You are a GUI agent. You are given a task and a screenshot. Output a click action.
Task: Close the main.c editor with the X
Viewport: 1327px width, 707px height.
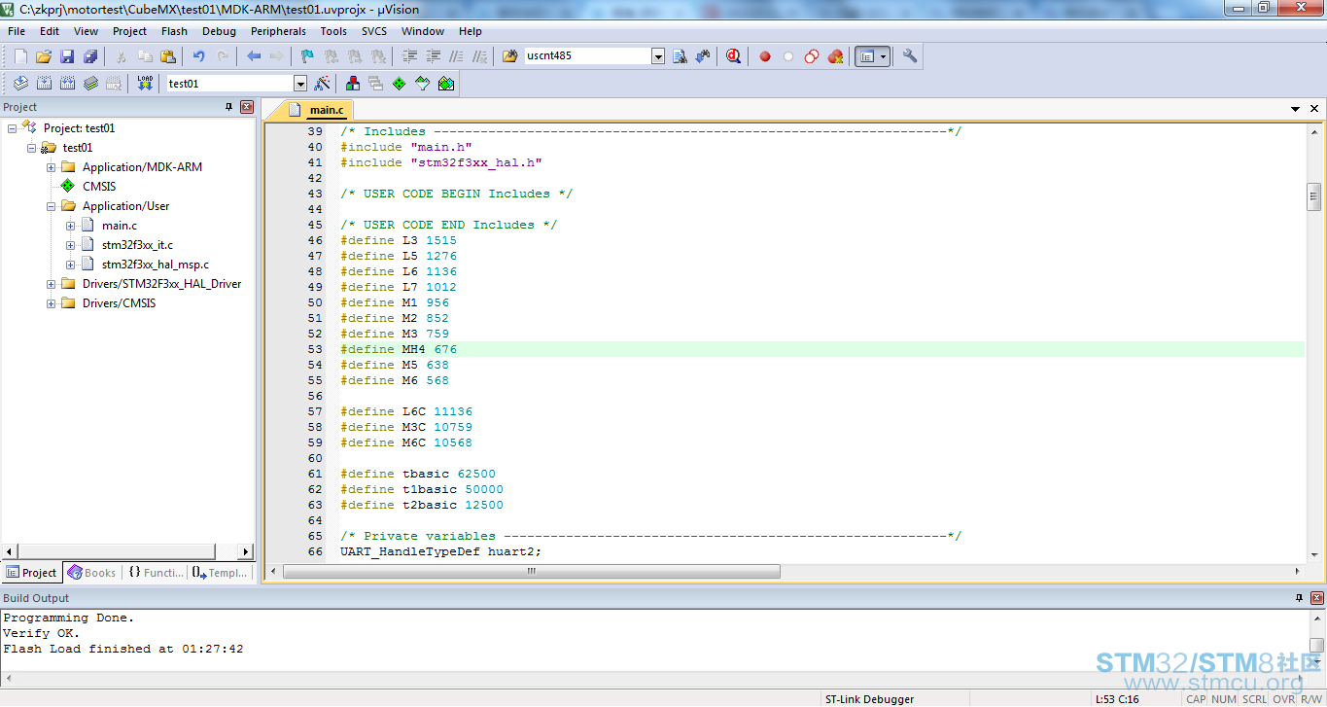[x=1314, y=109]
